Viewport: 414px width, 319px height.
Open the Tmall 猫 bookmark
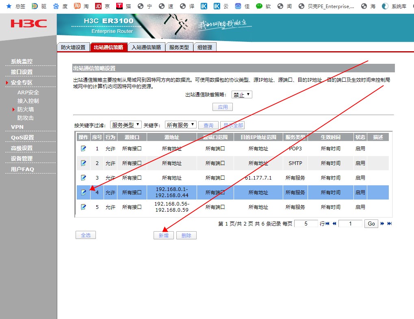point(124,6)
